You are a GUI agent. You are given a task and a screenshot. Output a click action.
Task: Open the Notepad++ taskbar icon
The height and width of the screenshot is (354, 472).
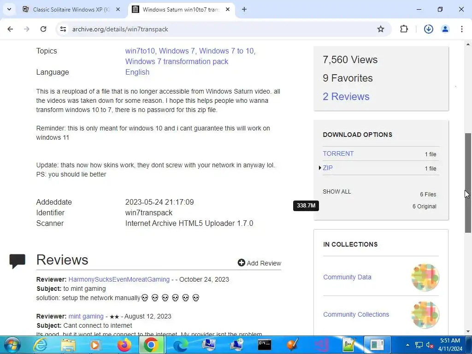tap(349, 345)
